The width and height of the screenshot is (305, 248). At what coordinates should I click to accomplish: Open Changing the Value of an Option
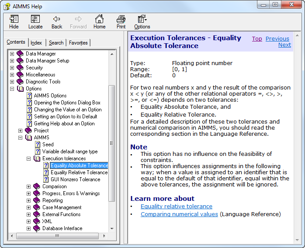[x=68, y=110]
